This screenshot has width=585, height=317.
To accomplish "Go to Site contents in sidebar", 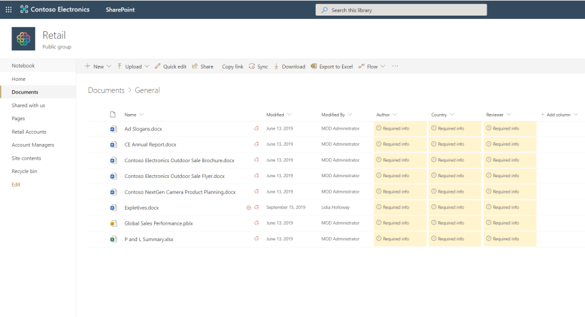I will (26, 158).
